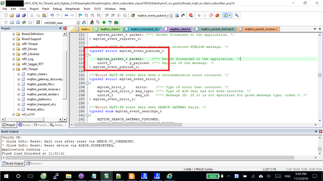323x181 pixels.
Task: Collapse the nRF_Thread folder
Action: 14,69
